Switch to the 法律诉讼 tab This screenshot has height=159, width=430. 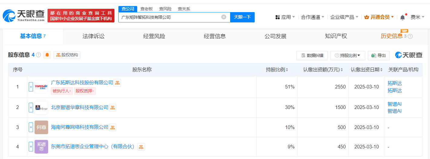pos(94,36)
